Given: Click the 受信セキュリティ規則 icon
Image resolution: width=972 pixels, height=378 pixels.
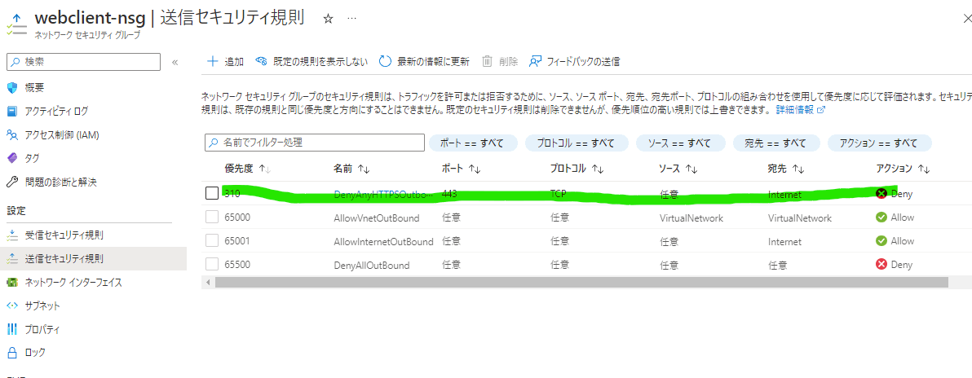Looking at the screenshot, I should [11, 235].
